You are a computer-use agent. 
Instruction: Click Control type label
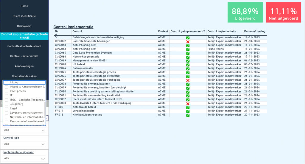[11, 138]
